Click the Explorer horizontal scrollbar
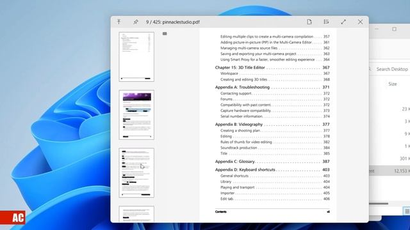Image resolution: width=410 pixels, height=230 pixels. coord(379,204)
